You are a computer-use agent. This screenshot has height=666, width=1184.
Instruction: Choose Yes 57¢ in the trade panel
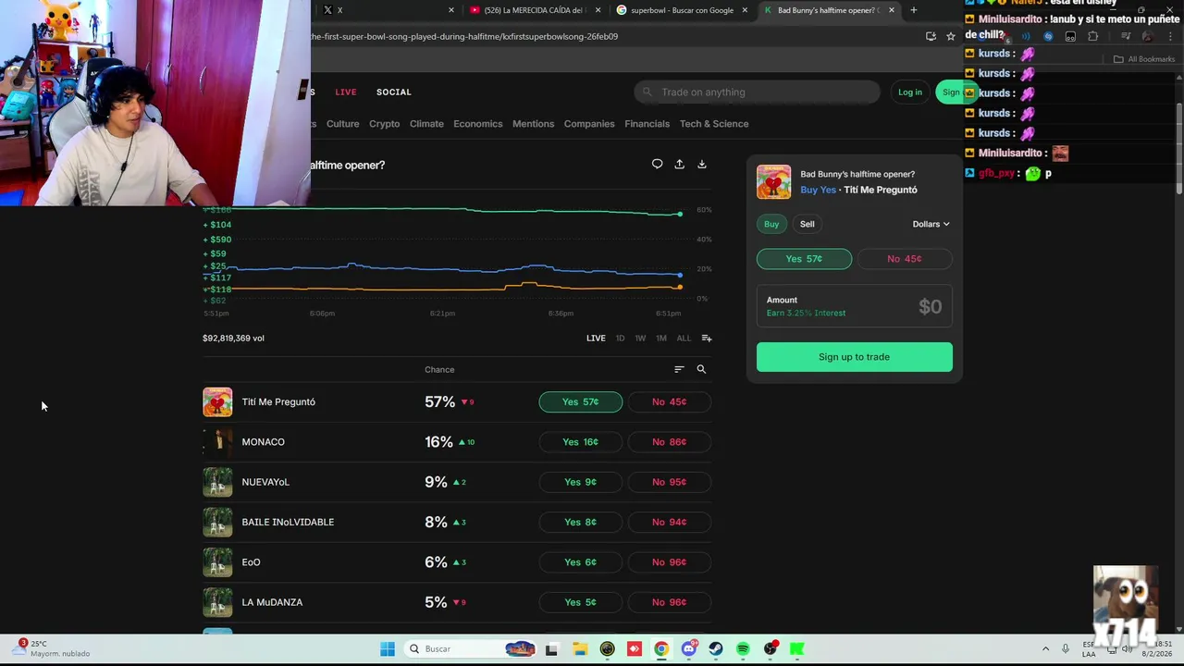coord(804,259)
